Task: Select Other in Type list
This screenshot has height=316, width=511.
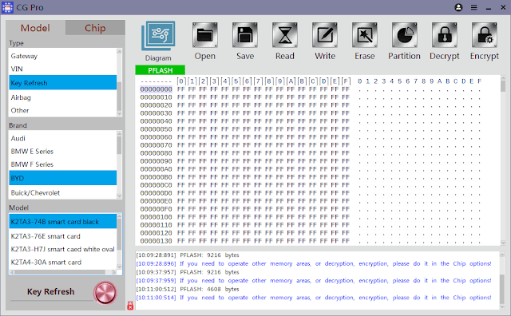Action: 62,110
